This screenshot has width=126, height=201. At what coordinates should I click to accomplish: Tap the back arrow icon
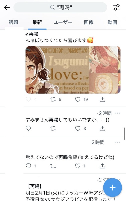[x=7, y=8]
